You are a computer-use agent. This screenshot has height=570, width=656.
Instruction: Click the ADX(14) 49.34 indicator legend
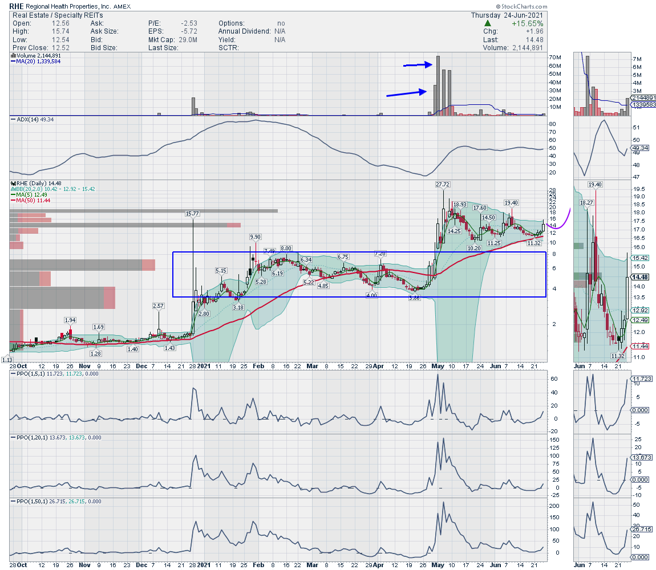click(x=33, y=120)
